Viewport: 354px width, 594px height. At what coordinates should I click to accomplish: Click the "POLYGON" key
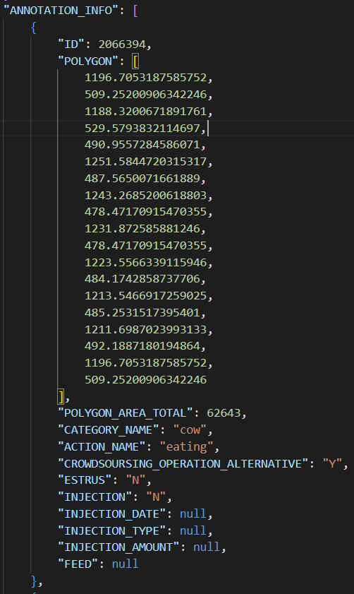pyautogui.click(x=88, y=61)
